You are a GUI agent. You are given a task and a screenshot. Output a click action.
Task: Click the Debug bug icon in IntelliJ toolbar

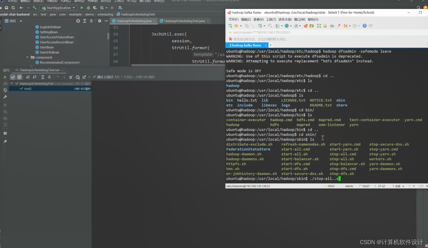pos(88,8)
